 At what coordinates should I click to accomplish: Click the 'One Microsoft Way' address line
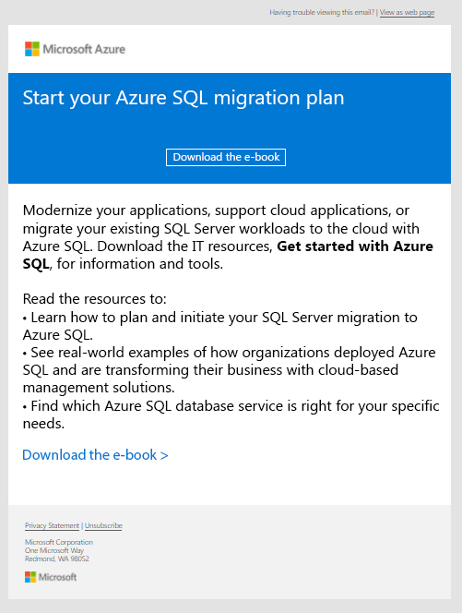pyautogui.click(x=54, y=550)
